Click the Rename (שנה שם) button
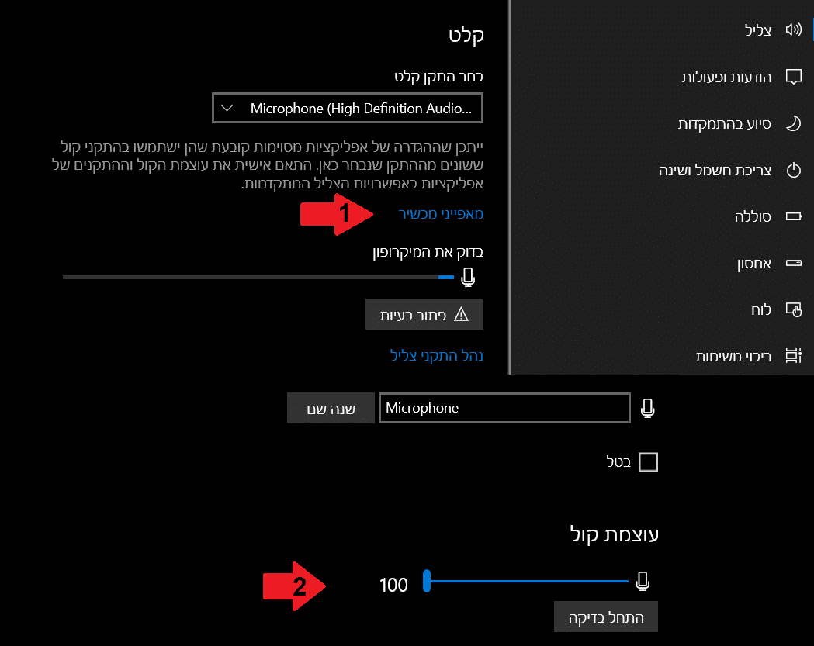 click(331, 408)
